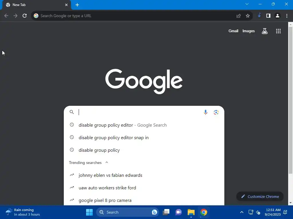The height and width of the screenshot is (219, 293).
Task: Open Task View on the taskbar
Action: 166,212
